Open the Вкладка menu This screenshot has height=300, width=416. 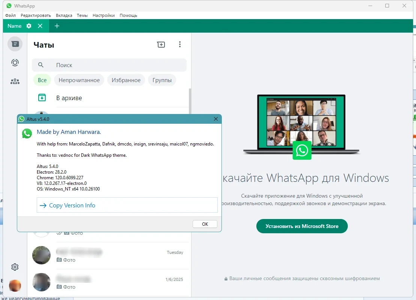point(64,15)
